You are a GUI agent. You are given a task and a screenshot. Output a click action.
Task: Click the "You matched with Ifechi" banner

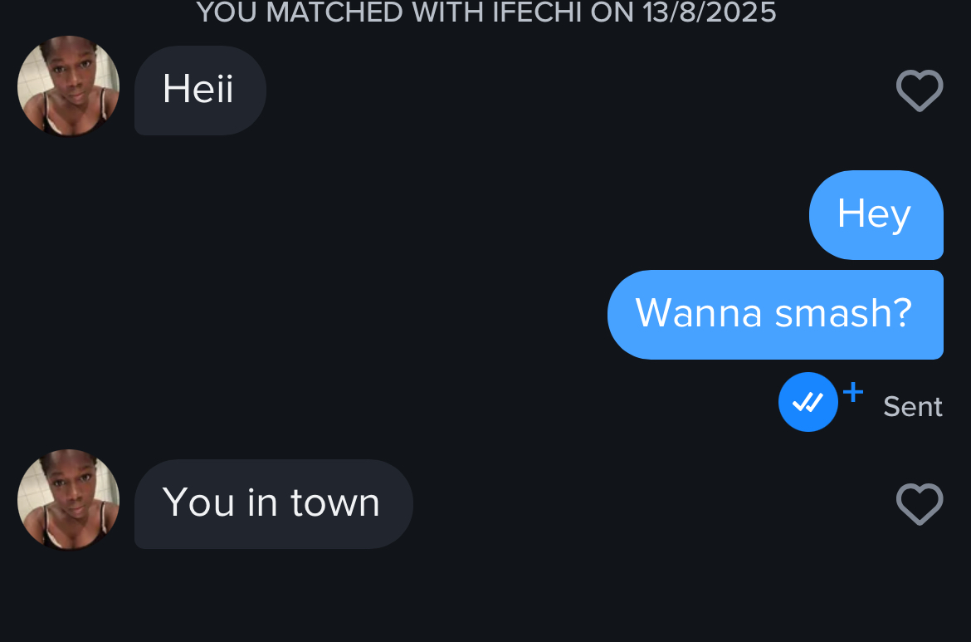(486, 12)
